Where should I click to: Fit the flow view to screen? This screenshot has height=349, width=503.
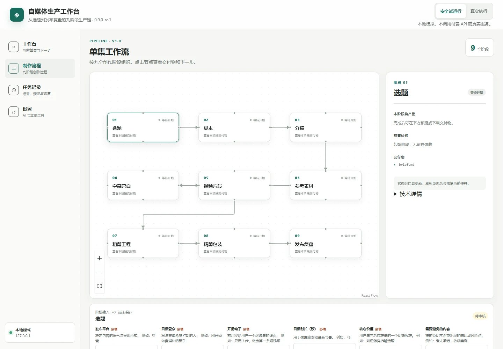[100, 286]
